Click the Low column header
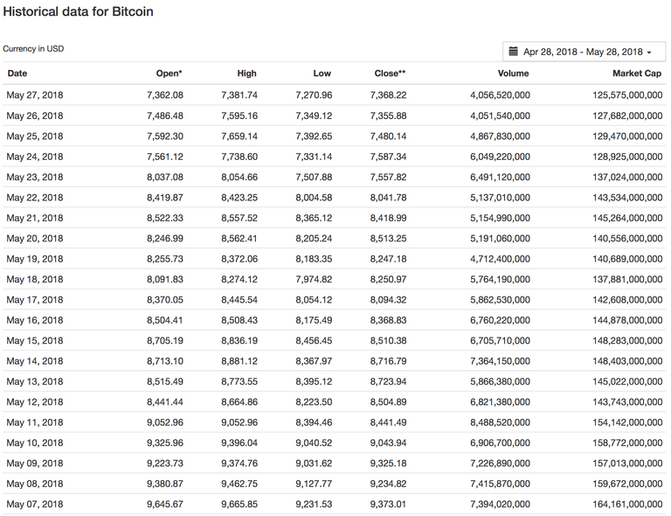The height and width of the screenshot is (516, 671). (322, 73)
